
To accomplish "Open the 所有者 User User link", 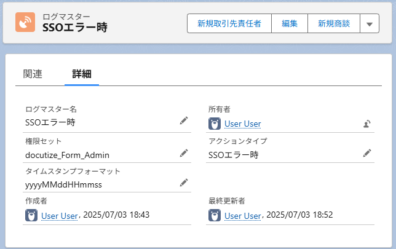I will coord(242,124).
